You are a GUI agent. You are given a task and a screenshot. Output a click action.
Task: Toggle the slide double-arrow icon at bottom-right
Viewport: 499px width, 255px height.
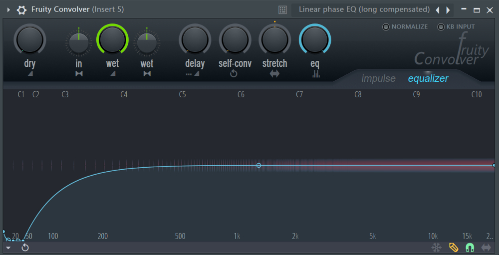click(x=486, y=248)
